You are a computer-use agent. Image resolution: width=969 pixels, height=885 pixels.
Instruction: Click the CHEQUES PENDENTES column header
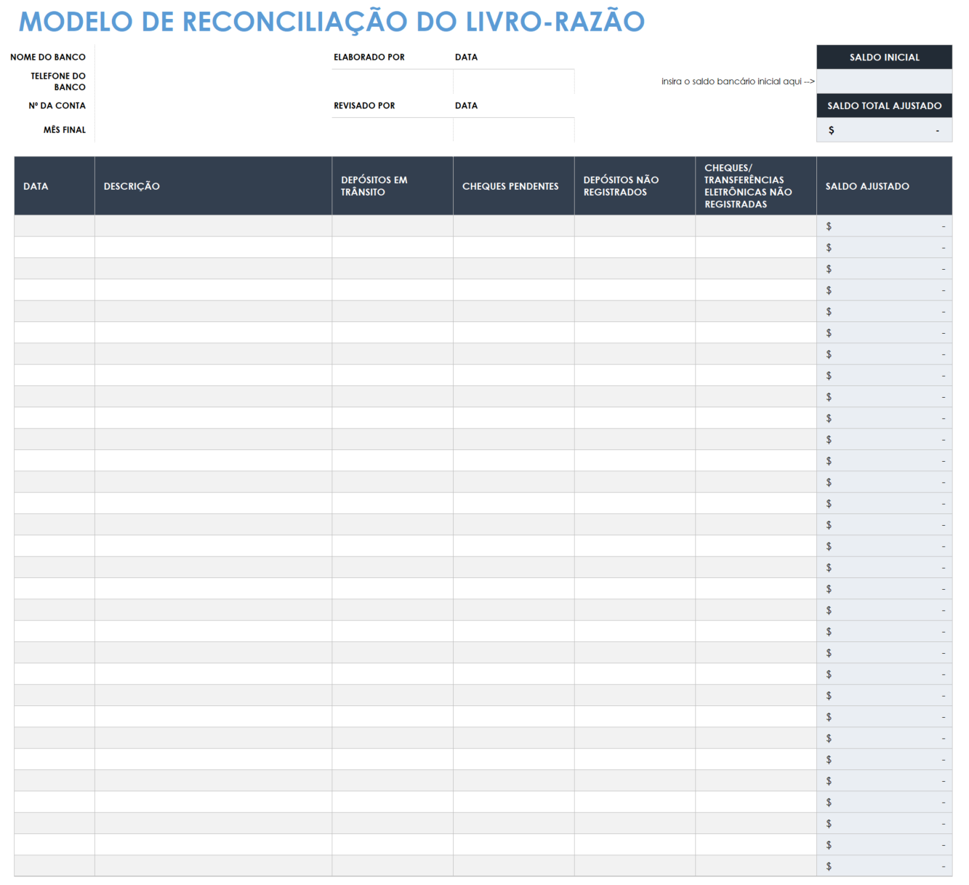tap(514, 186)
